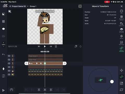Select the Move & Transform tool icon
This screenshot has width=125, height=94.
coord(121,49)
